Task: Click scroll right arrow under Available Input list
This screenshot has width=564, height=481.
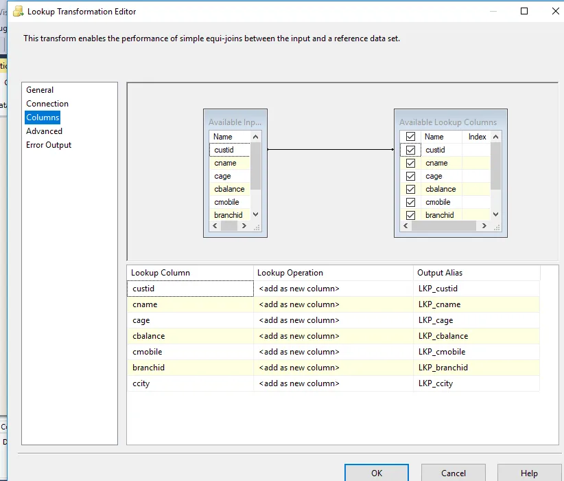Action: click(x=244, y=226)
